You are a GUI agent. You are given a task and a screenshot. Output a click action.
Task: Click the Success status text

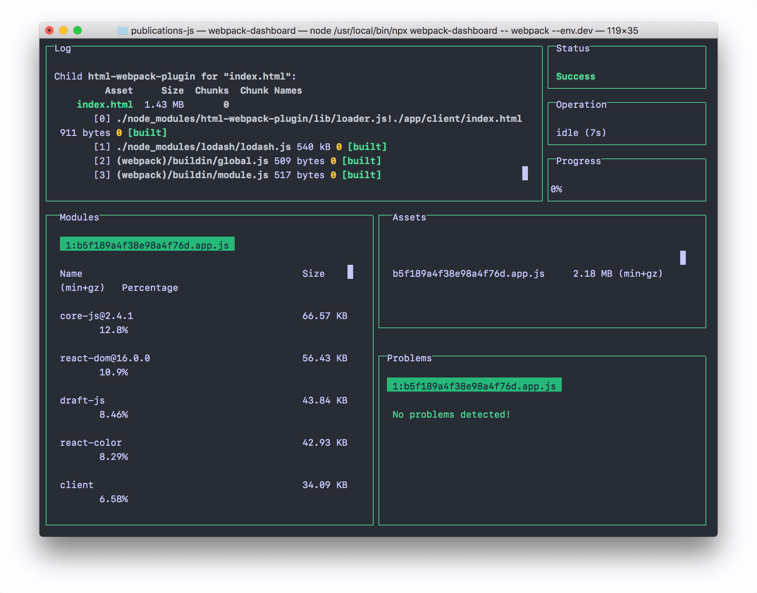click(576, 76)
